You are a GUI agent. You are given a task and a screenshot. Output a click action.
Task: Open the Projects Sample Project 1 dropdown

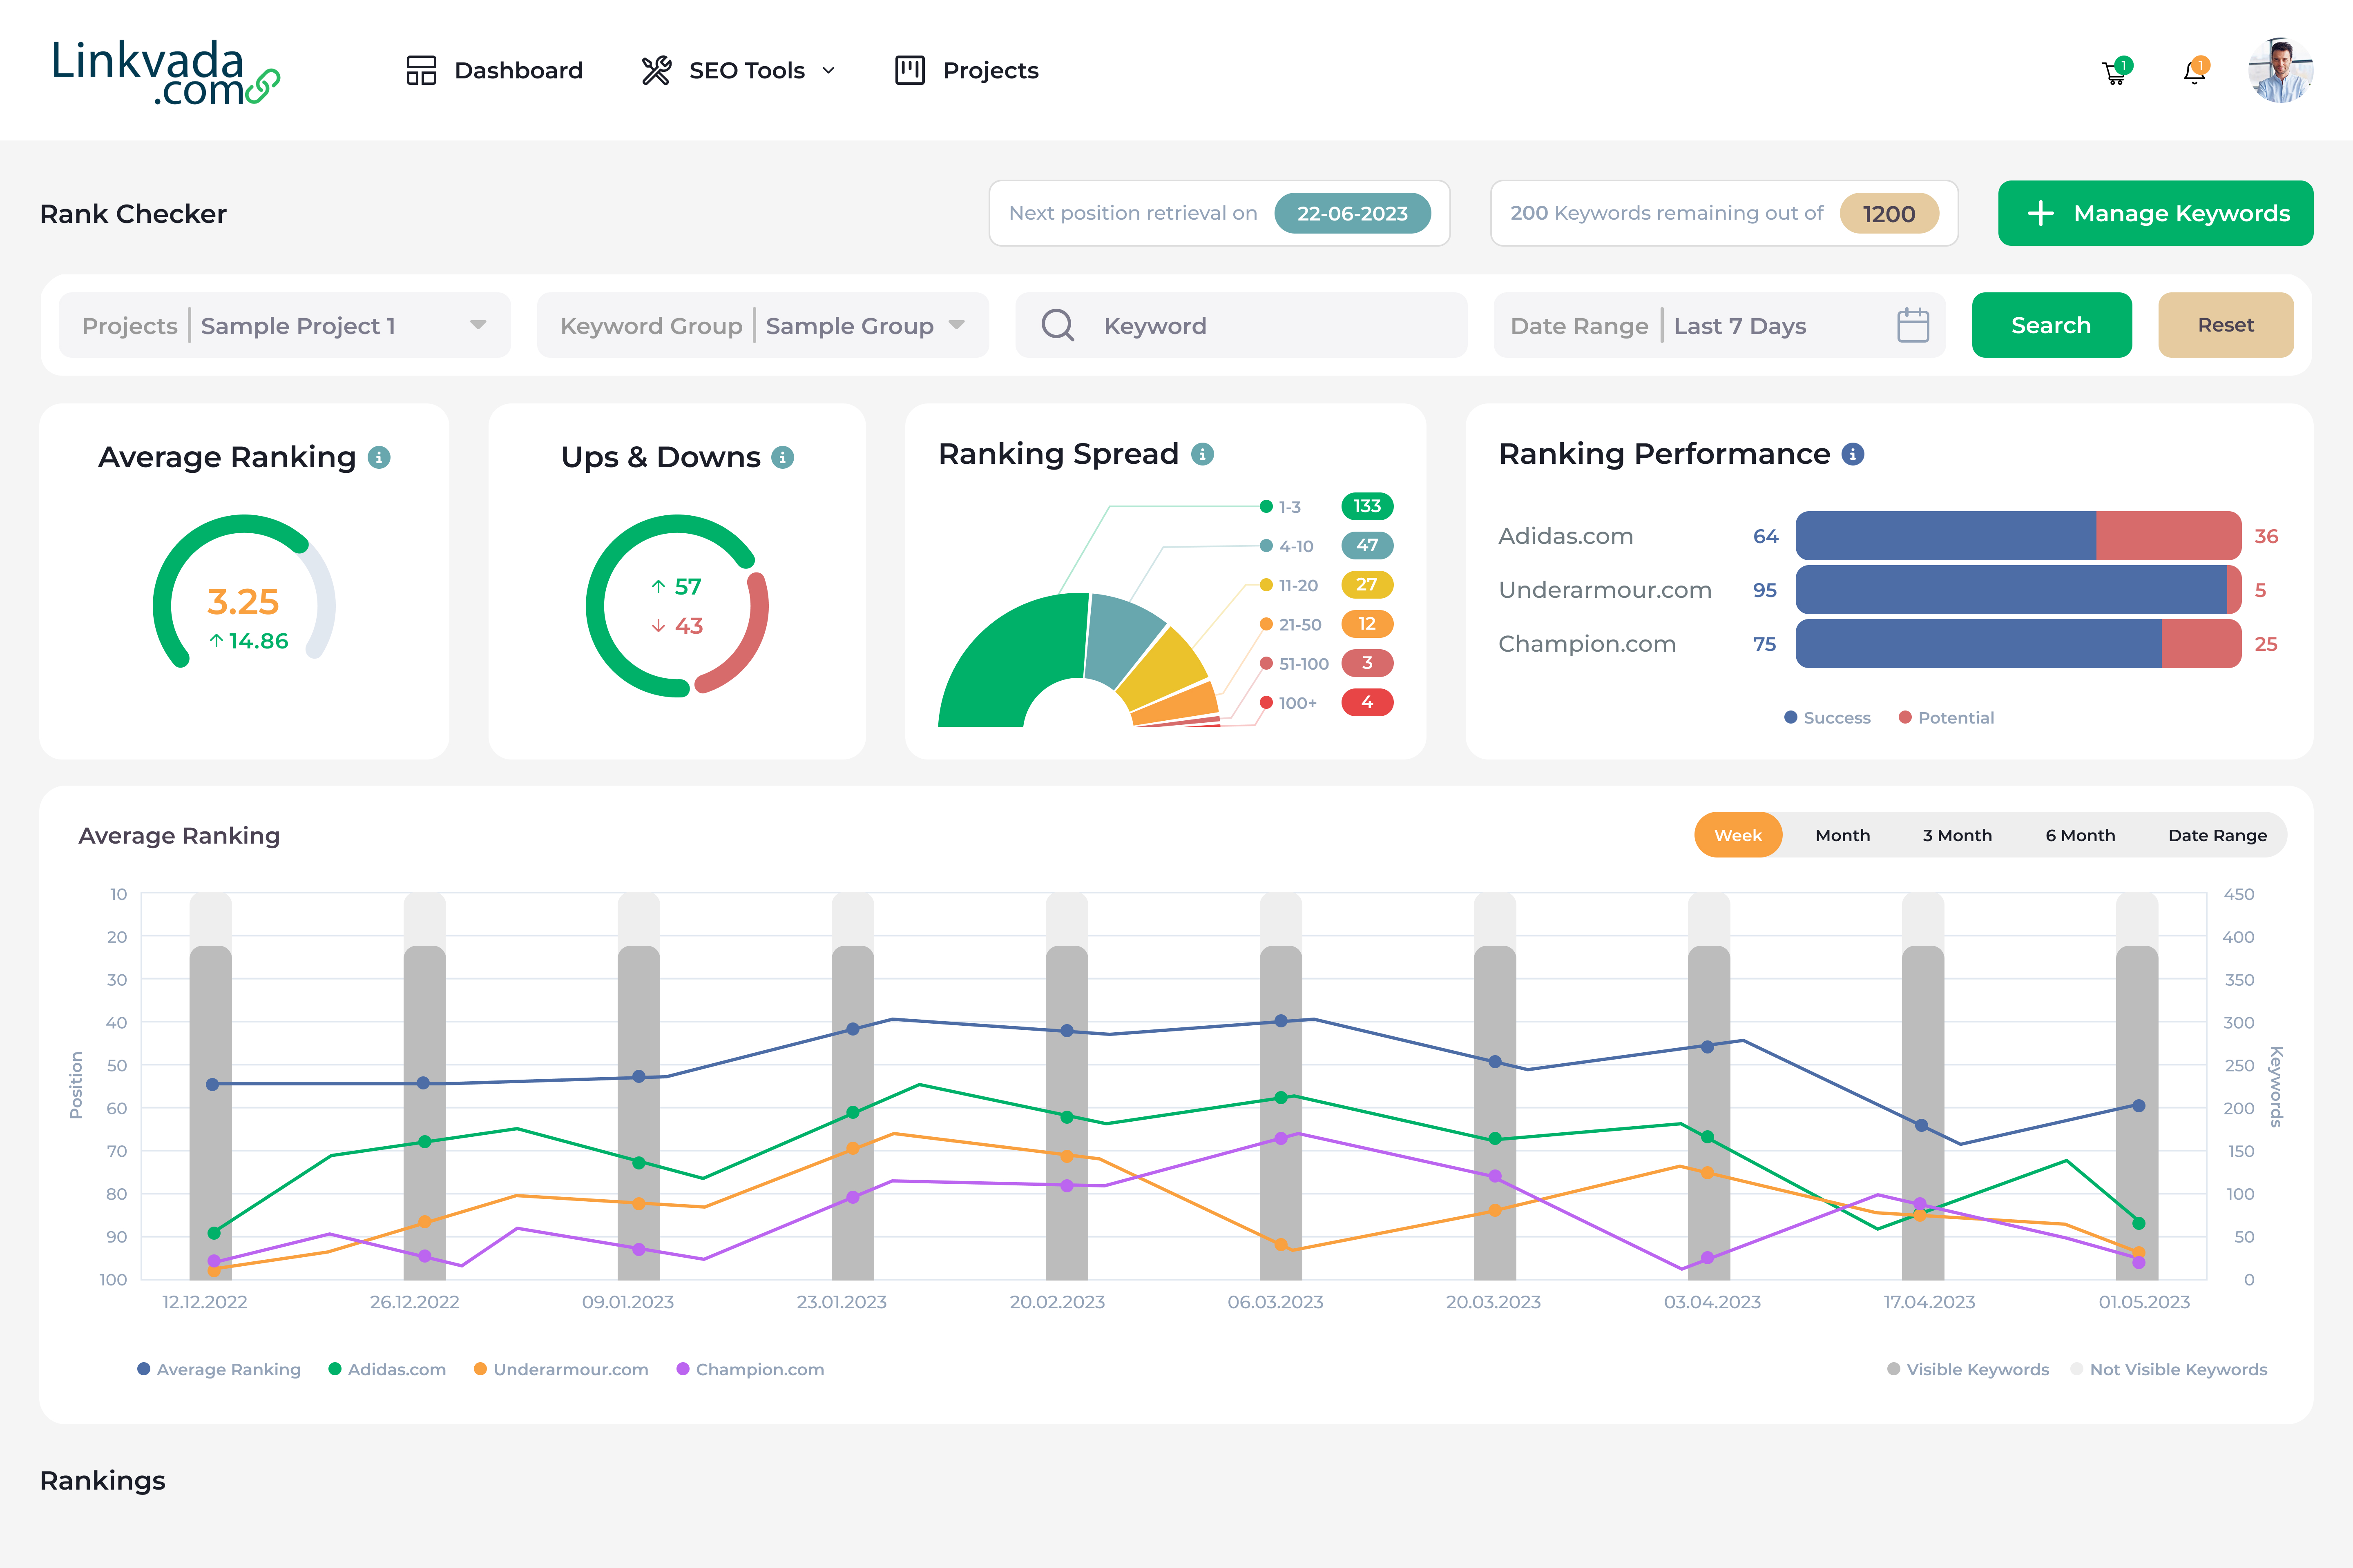coord(285,325)
